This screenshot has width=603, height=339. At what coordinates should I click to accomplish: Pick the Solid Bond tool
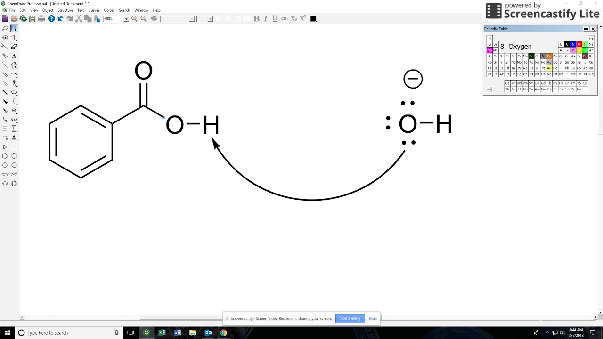click(5, 47)
